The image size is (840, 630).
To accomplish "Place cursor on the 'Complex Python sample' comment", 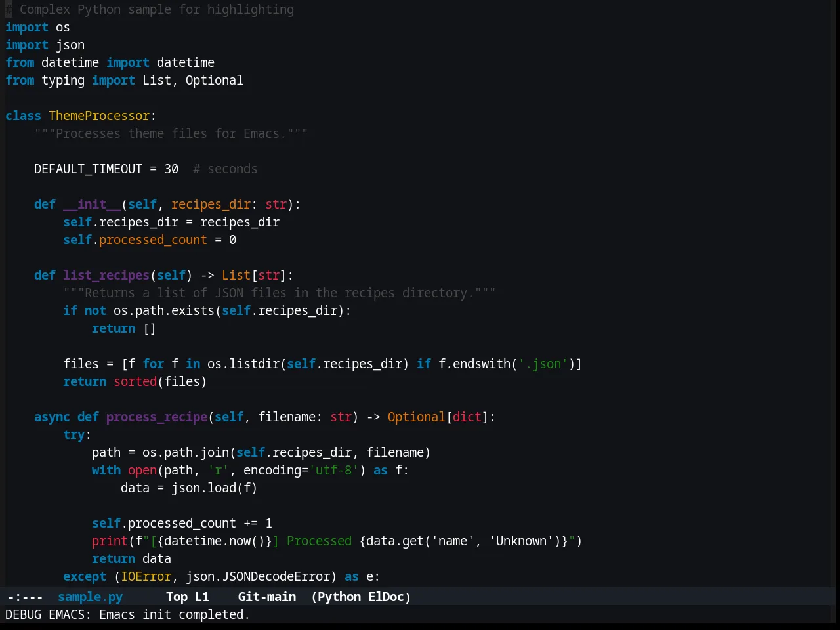I will pyautogui.click(x=156, y=9).
